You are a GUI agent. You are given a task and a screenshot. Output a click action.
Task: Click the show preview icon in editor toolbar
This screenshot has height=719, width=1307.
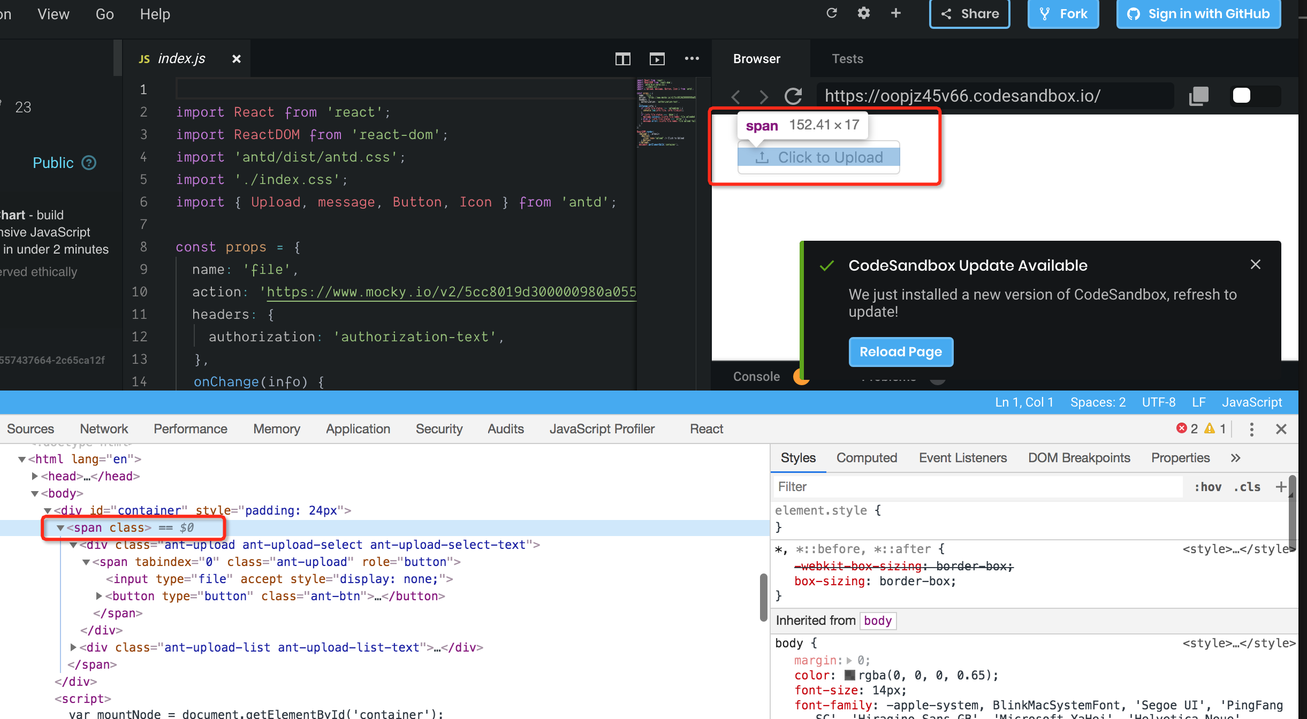coord(657,59)
